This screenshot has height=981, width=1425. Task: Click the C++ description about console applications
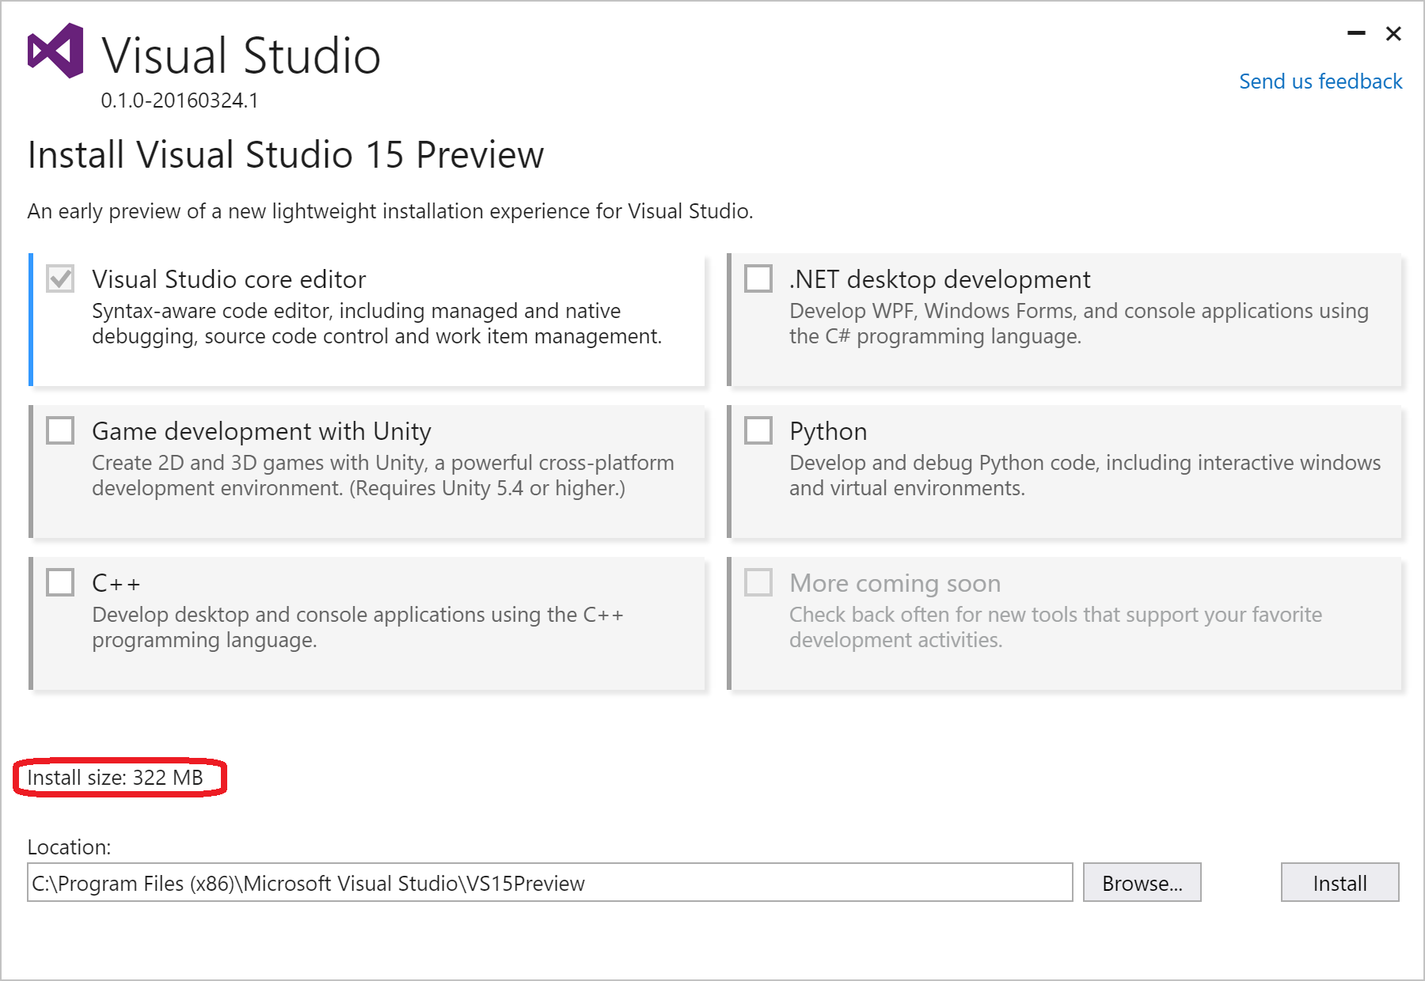tap(358, 627)
